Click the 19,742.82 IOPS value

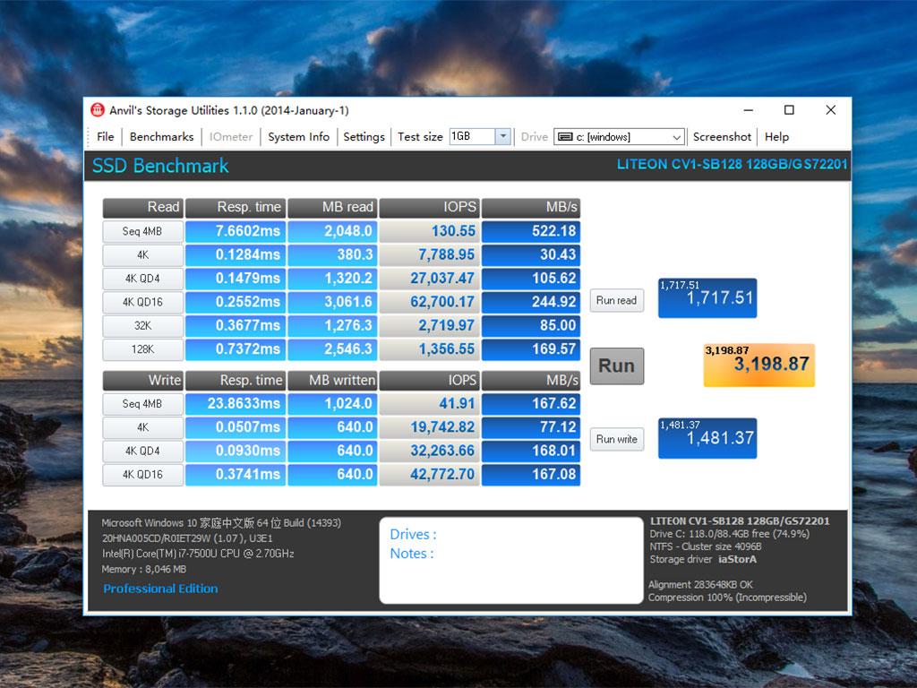point(429,427)
